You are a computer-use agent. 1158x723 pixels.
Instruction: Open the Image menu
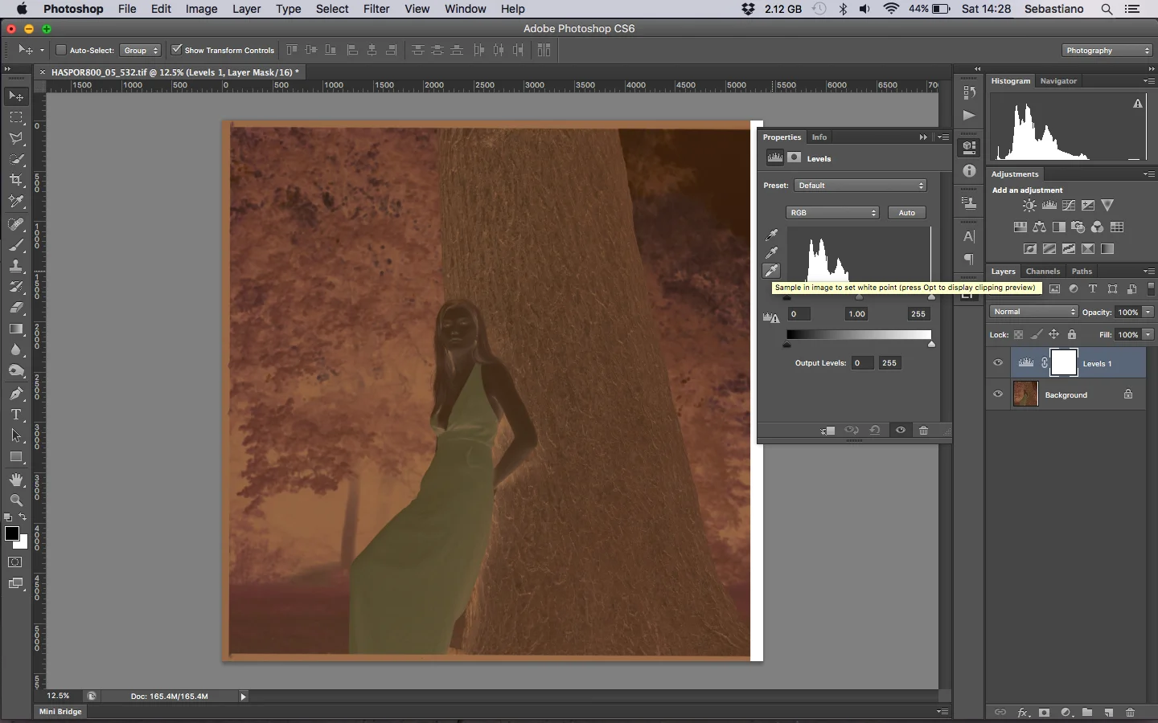tap(201, 9)
